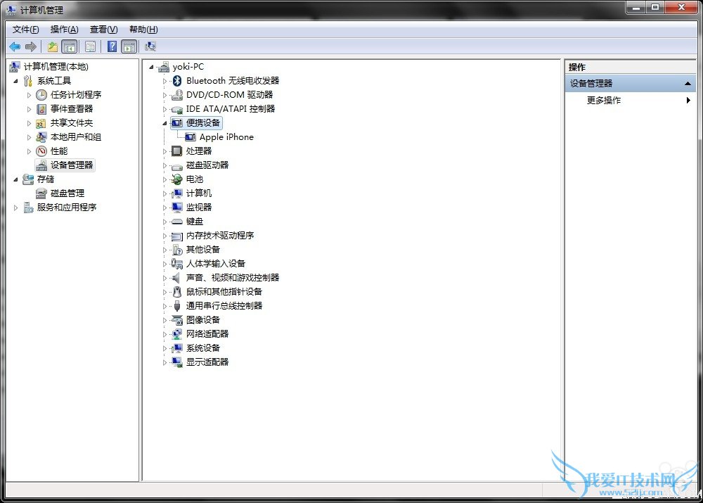Screen dimensions: 703x503
Task: Open the Help toolbar icon
Action: [112, 46]
